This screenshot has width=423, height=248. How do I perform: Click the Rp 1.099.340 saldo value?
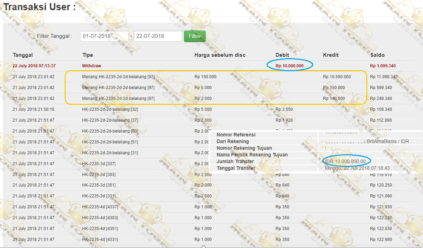383,66
